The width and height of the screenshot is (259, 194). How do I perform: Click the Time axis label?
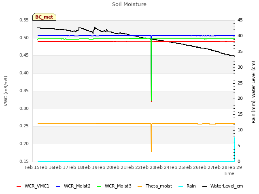(229, 173)
